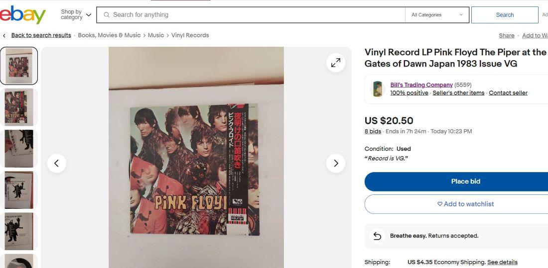Navigate to the Music breadcrumb
The height and width of the screenshot is (268, 548).
(x=156, y=35)
